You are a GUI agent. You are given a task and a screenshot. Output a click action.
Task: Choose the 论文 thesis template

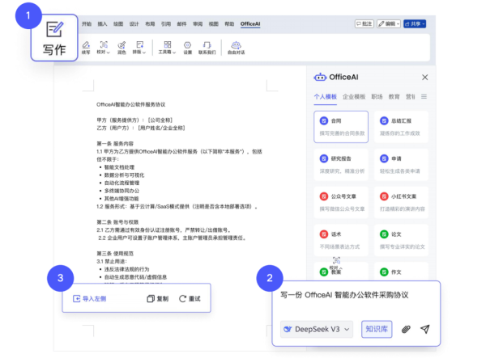401,240
